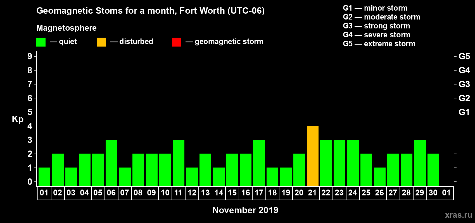Click date label 15 on the axis
The width and height of the screenshot is (475, 223).
(232, 193)
